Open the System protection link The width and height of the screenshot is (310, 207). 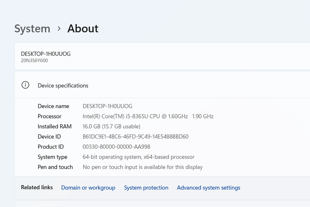(x=146, y=188)
